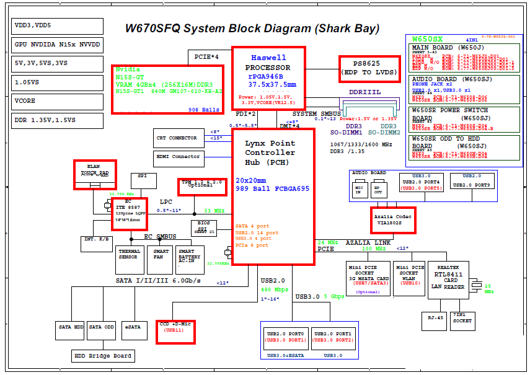Select the "5V,3V,5VS,3VS" power box
530x375 pixels.
(x=57, y=64)
